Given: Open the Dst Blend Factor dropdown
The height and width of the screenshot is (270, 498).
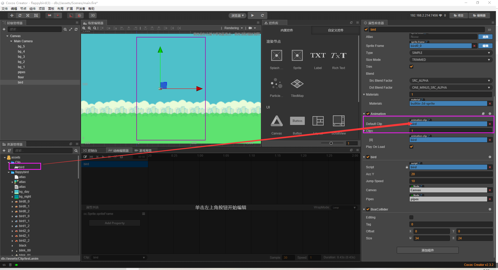Looking at the screenshot, I should (x=451, y=87).
